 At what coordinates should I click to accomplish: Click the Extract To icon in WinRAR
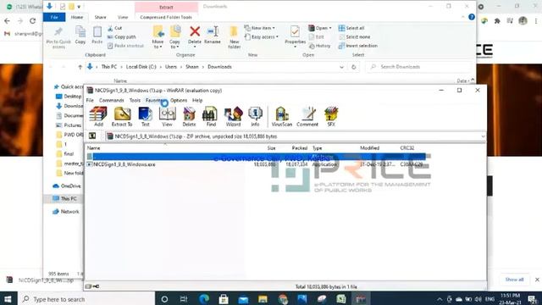(122, 117)
